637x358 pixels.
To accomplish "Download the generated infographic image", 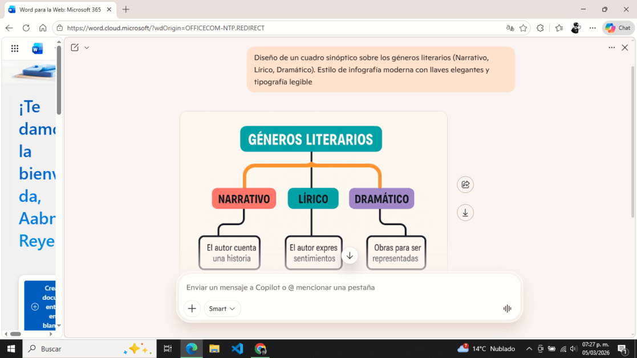I will pyautogui.click(x=465, y=213).
